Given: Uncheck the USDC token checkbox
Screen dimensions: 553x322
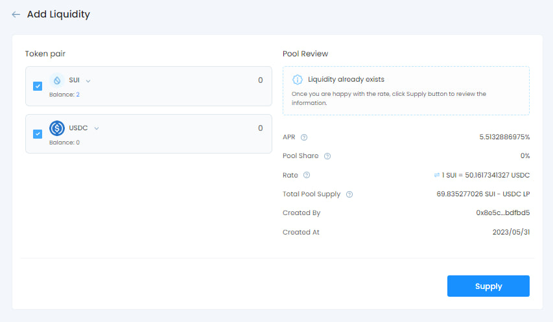Looking at the screenshot, I should coord(38,134).
